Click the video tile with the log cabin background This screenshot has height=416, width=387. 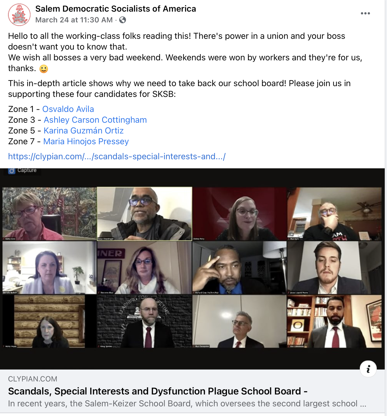click(49, 321)
